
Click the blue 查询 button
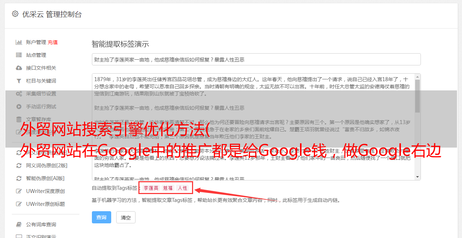(102, 217)
